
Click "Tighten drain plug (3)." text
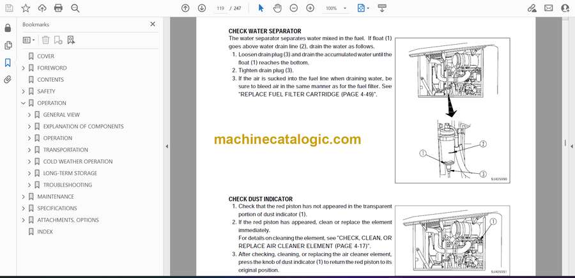[x=266, y=70]
